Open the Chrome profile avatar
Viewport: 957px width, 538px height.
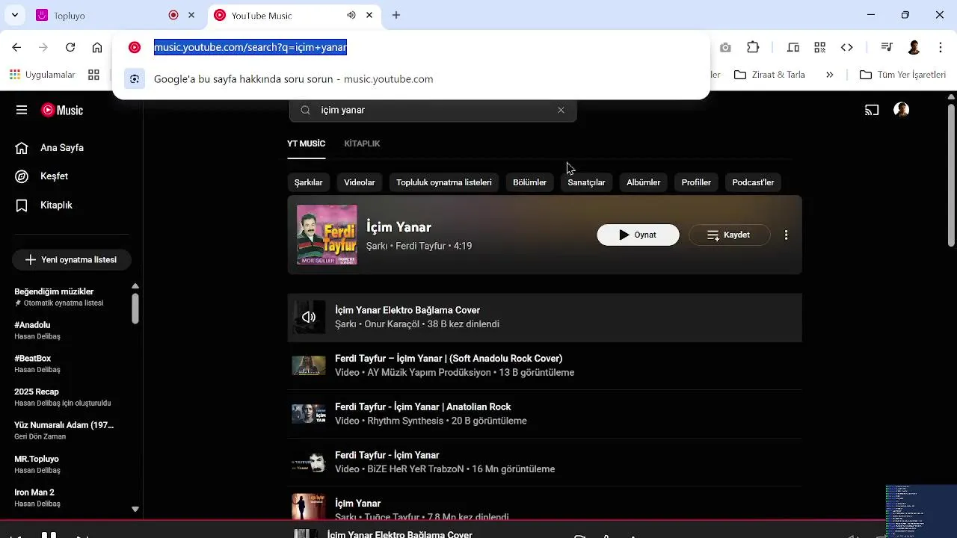click(x=914, y=47)
